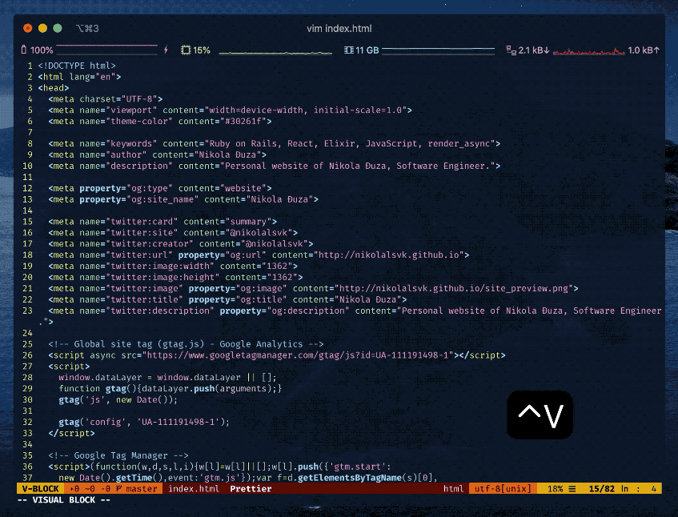Click the googletagmanager script src URL

[x=298, y=355]
